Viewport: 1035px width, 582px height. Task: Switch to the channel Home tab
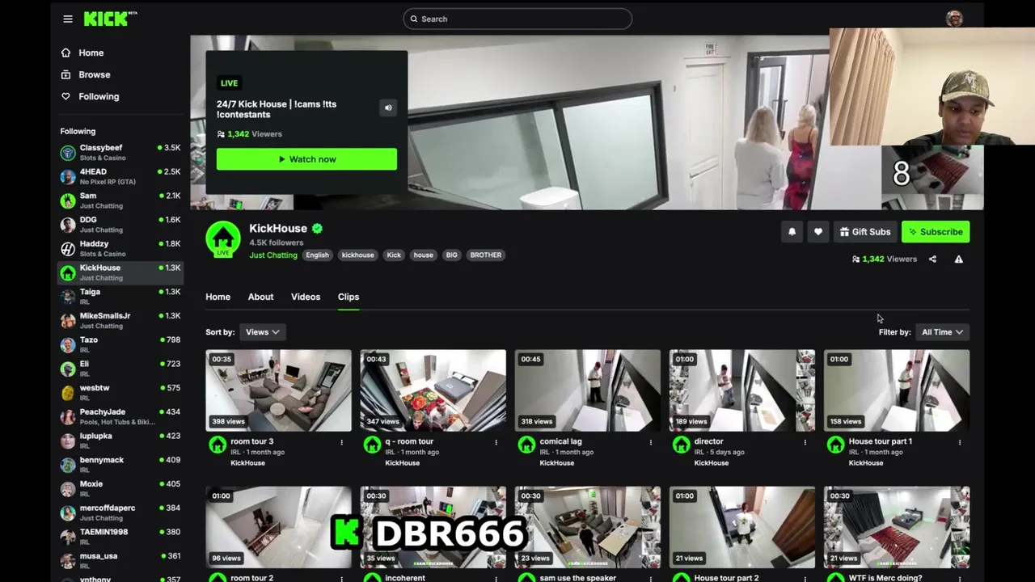[x=218, y=297]
